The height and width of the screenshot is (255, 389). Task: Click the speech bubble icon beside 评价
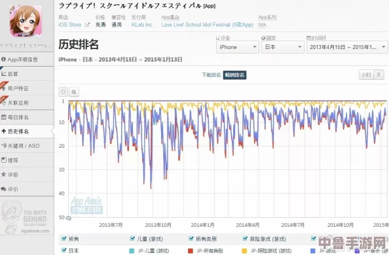(4, 189)
